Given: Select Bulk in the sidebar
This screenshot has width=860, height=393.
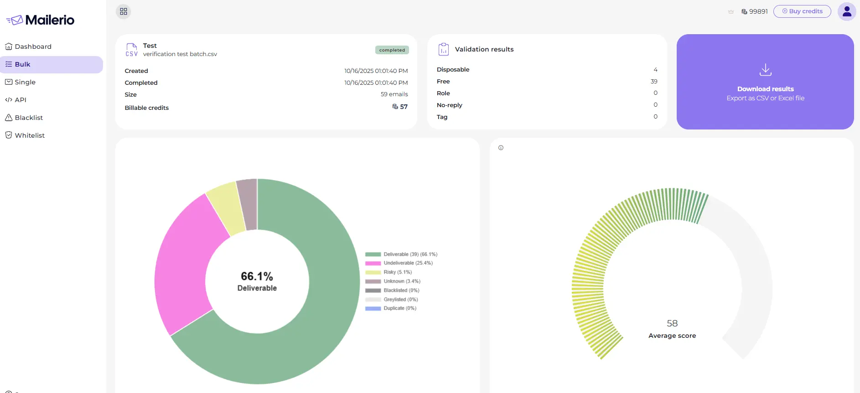Looking at the screenshot, I should 23,64.
